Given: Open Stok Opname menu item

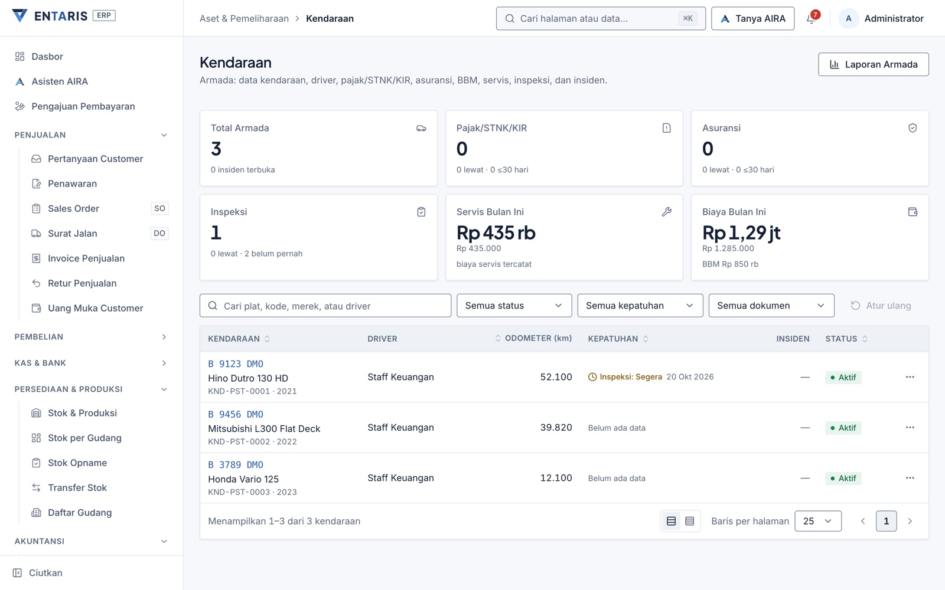Looking at the screenshot, I should (99, 463).
